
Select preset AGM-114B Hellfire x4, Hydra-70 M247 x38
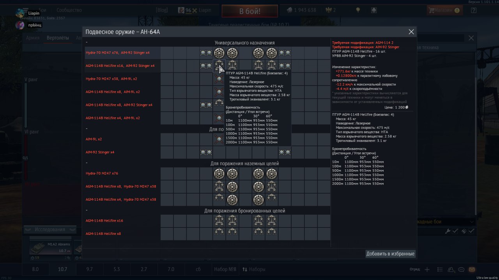[x=121, y=199]
